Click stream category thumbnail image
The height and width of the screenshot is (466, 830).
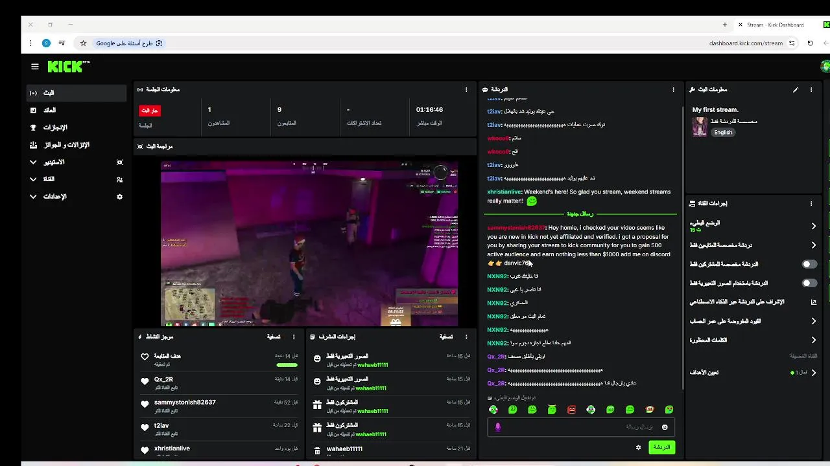click(700, 127)
